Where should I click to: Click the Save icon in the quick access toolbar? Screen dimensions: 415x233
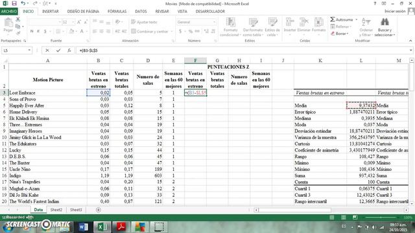(x=14, y=4)
